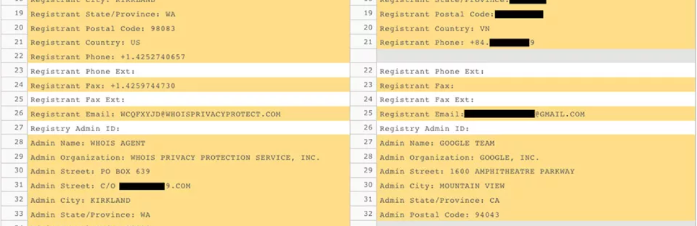Screen dimensions: 697x226
Task: Select Admin City: MOUNTAIN VIEW line
Action: (536, 185)
